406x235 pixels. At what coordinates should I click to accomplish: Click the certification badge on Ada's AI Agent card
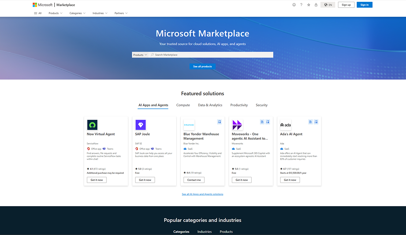pyautogui.click(x=310, y=122)
